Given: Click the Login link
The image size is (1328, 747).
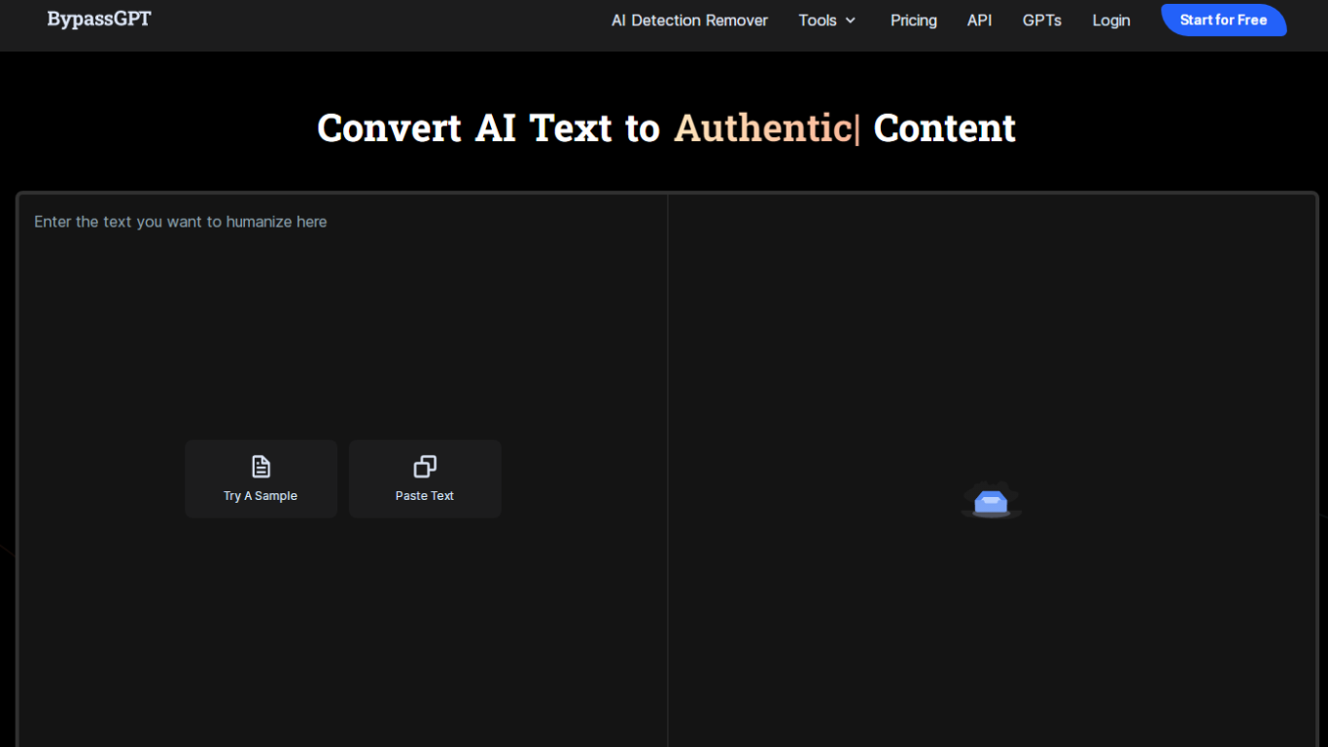Looking at the screenshot, I should point(1110,20).
